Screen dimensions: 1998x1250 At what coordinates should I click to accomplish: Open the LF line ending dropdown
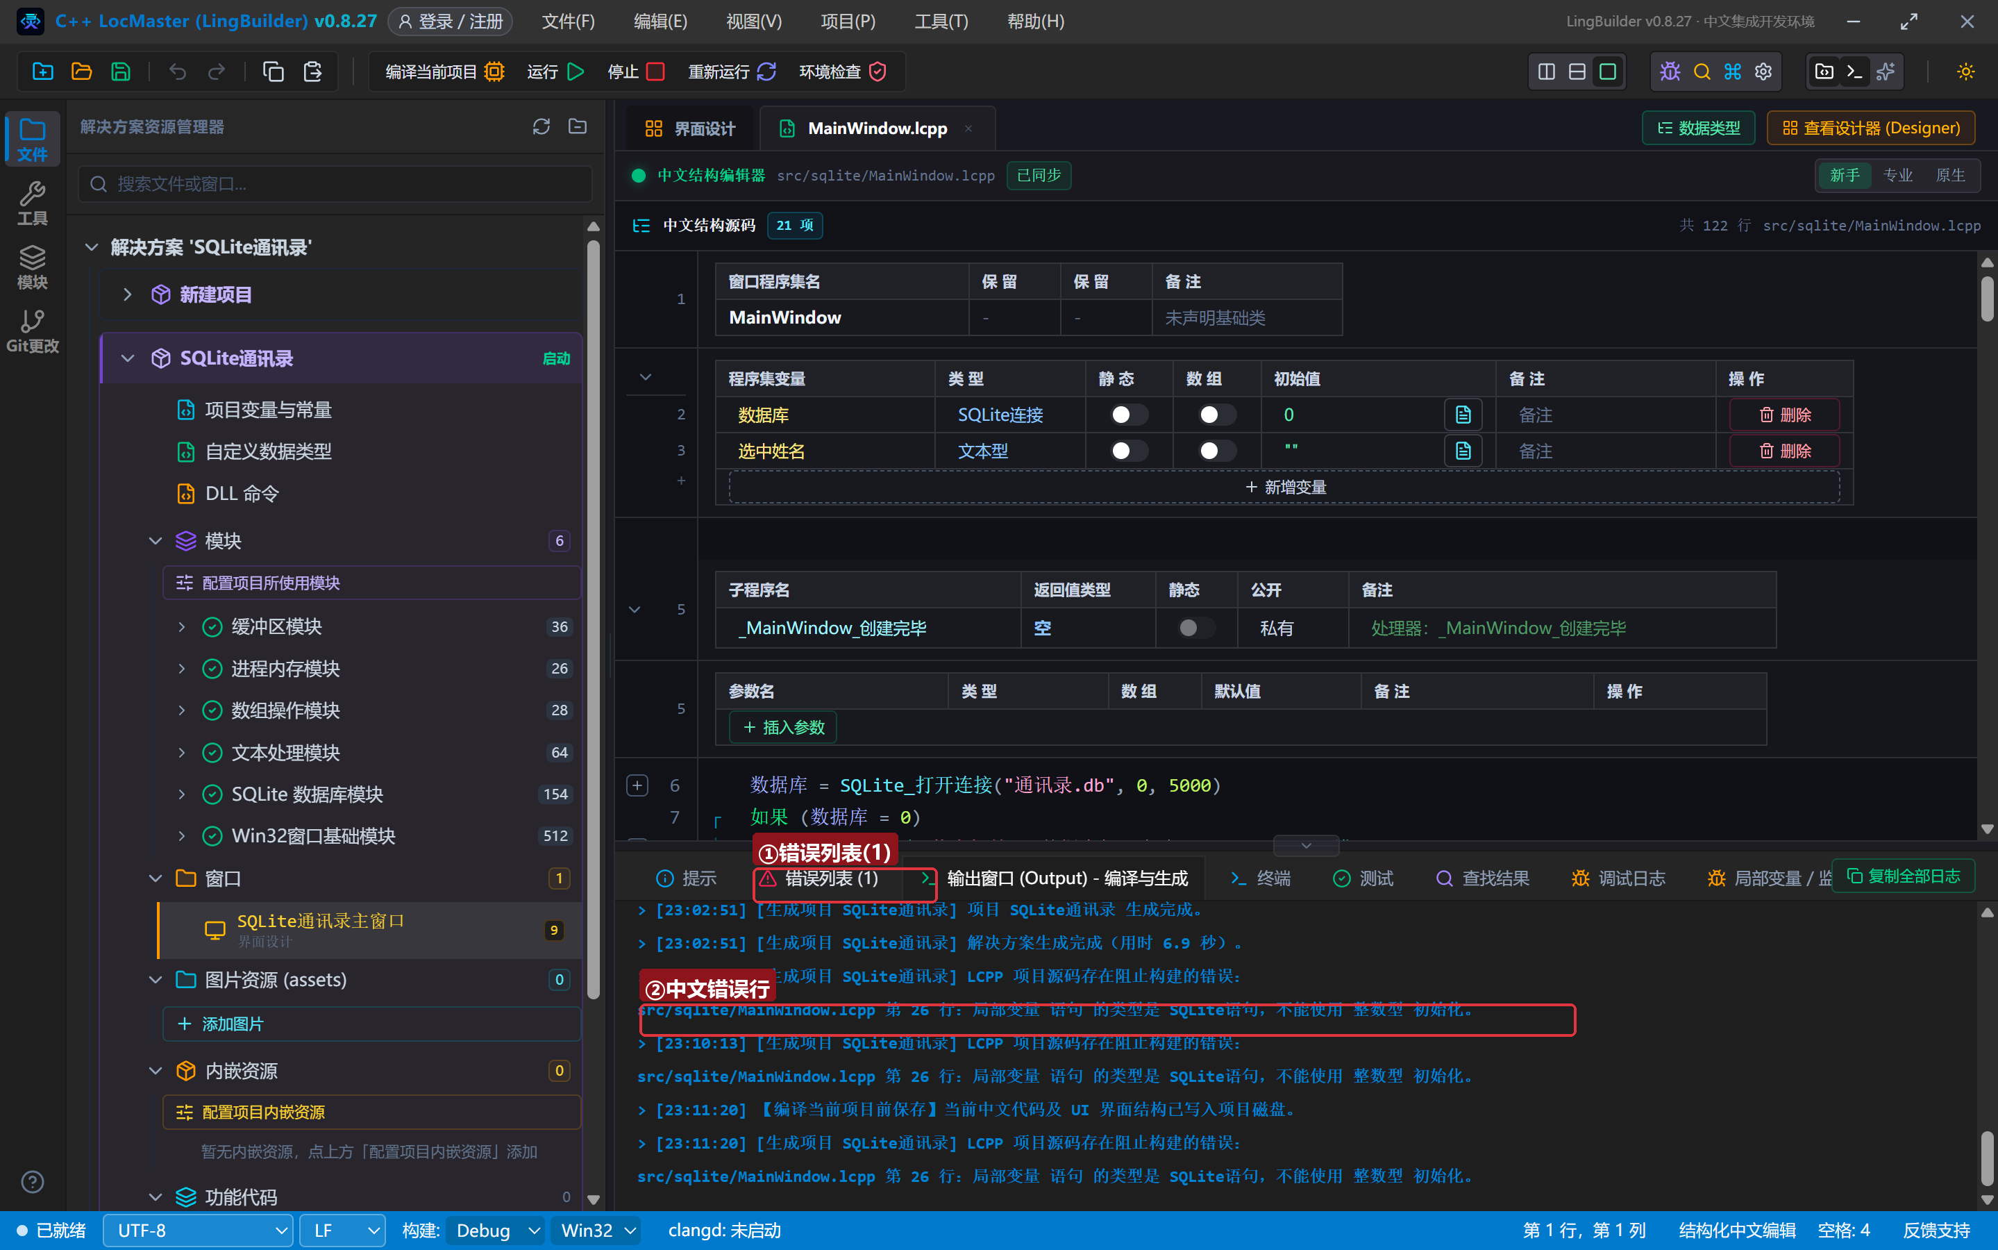click(x=343, y=1231)
